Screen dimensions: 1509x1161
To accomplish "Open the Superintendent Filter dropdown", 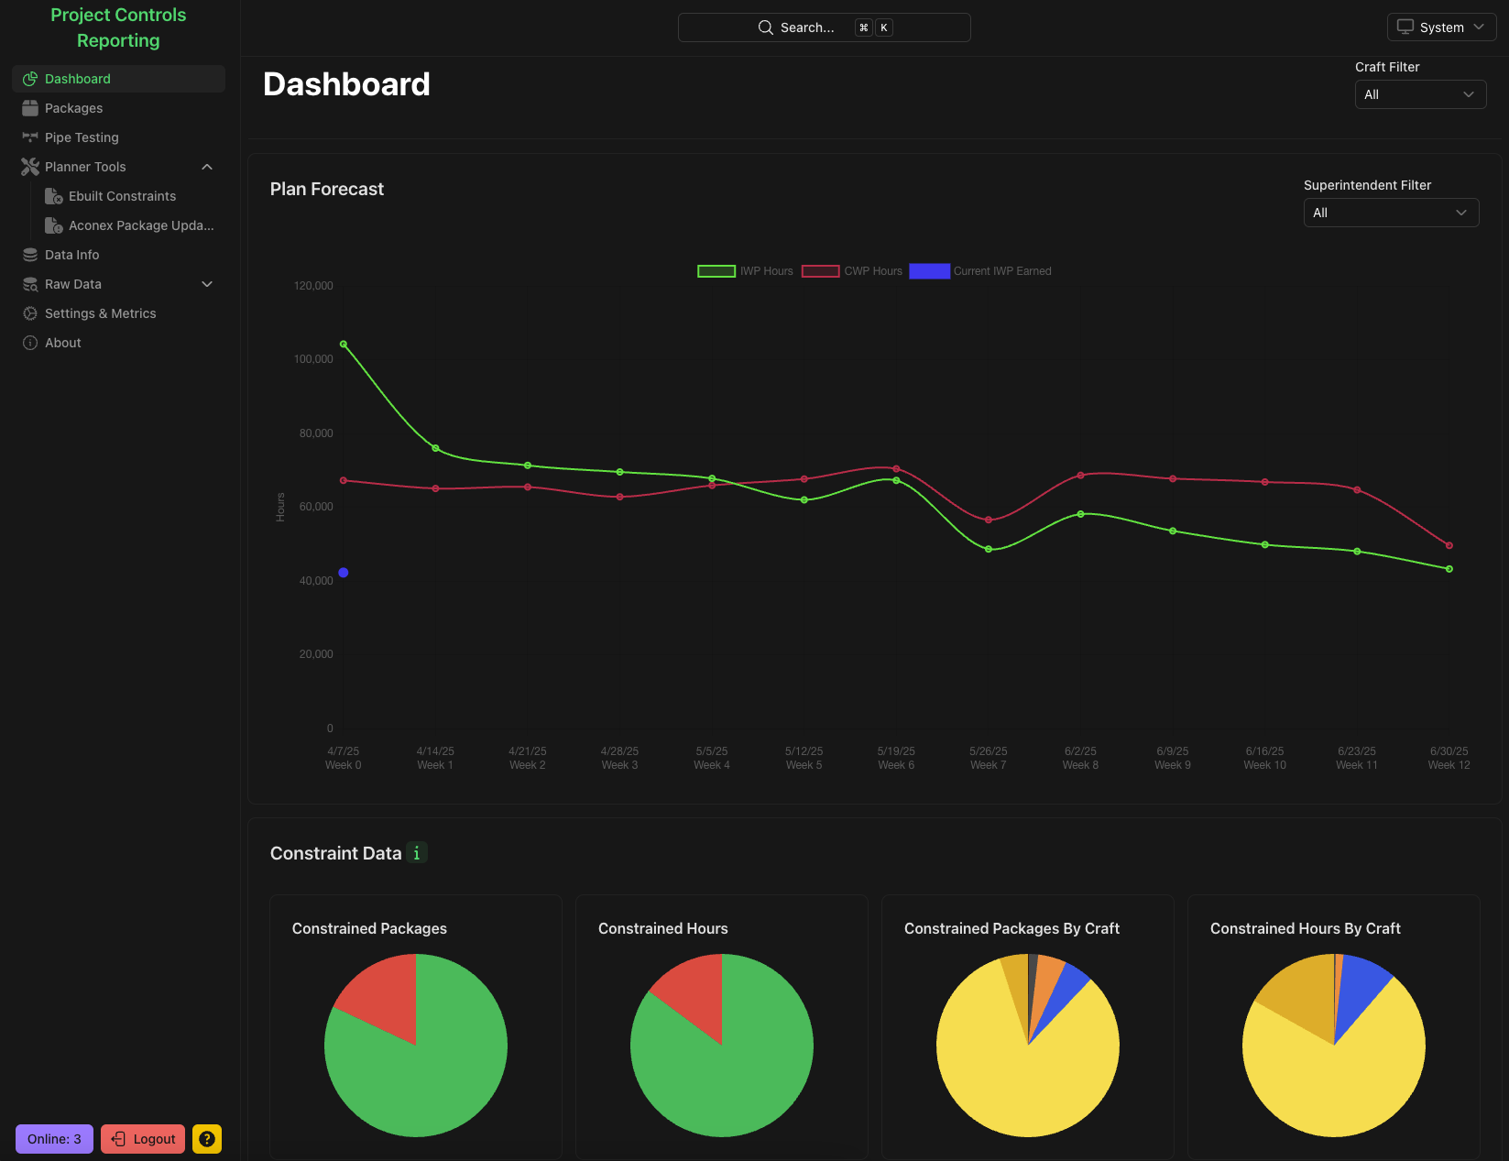I will click(1390, 213).
